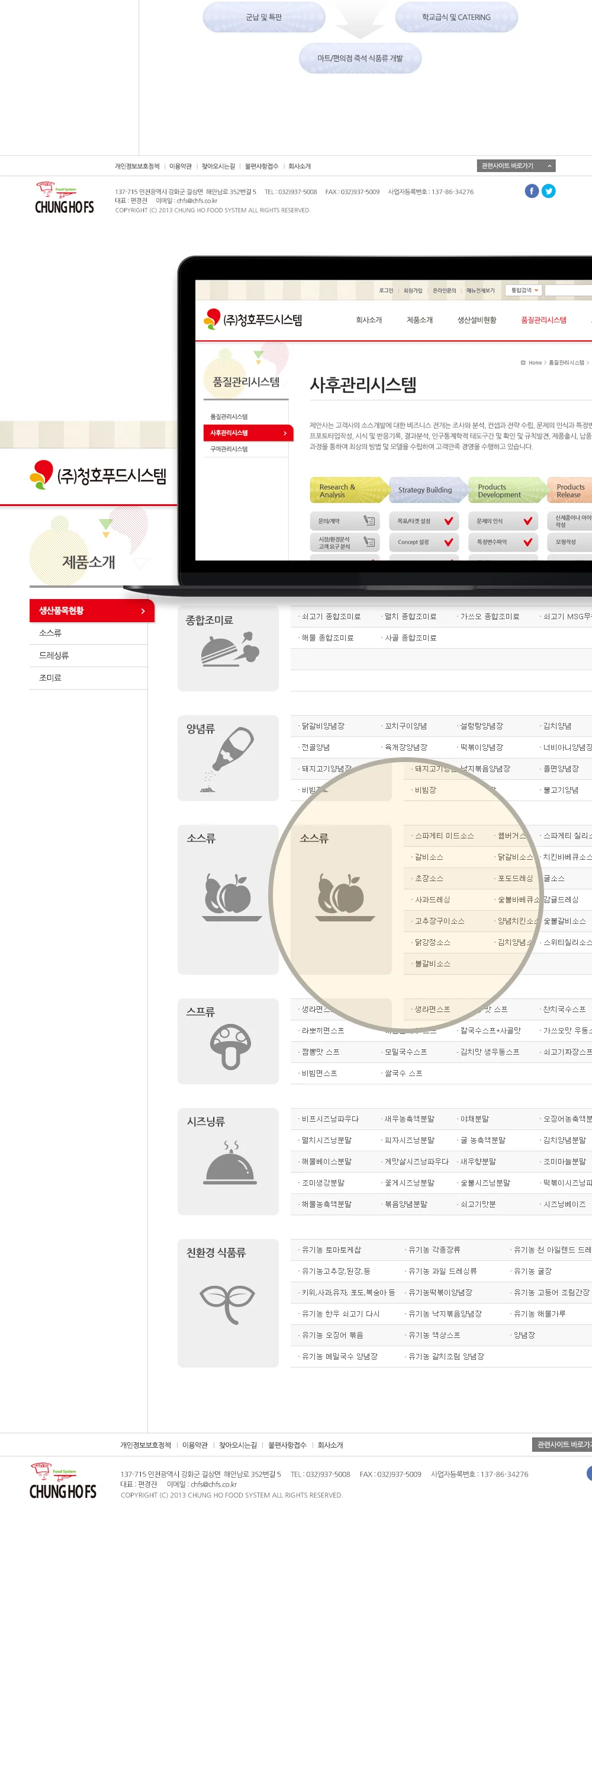Screen dimensions: 592x1777
Task: Click the 멸치 종합조미료 item
Action: point(410,617)
